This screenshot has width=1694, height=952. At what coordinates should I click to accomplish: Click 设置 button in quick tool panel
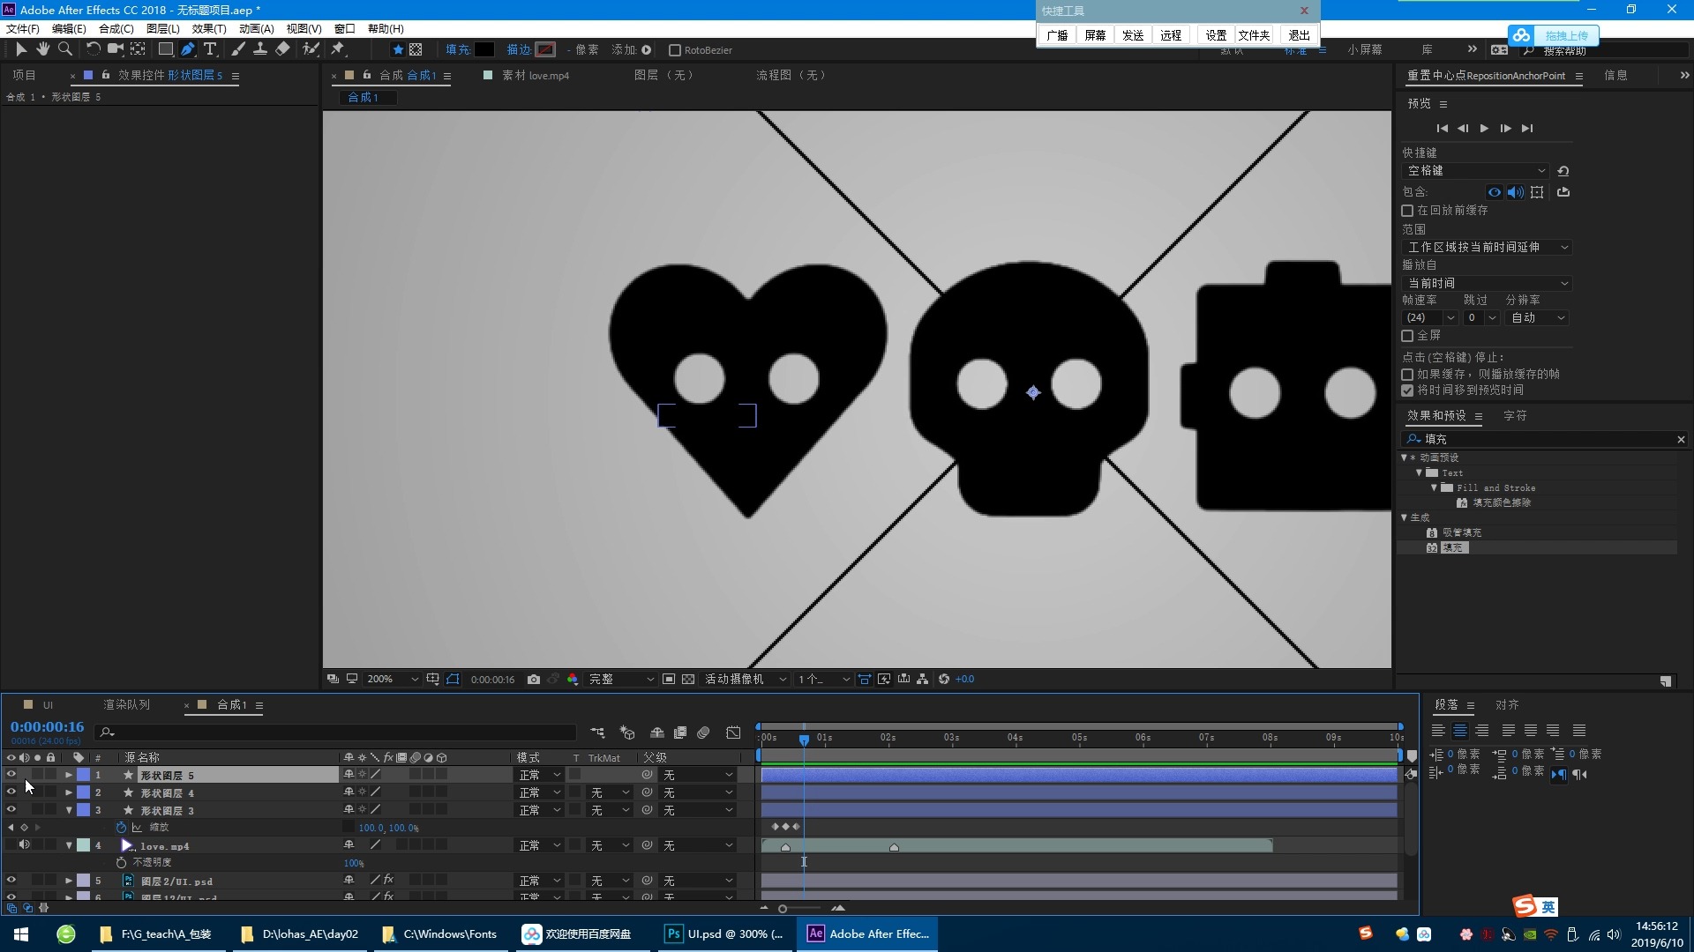coord(1213,33)
